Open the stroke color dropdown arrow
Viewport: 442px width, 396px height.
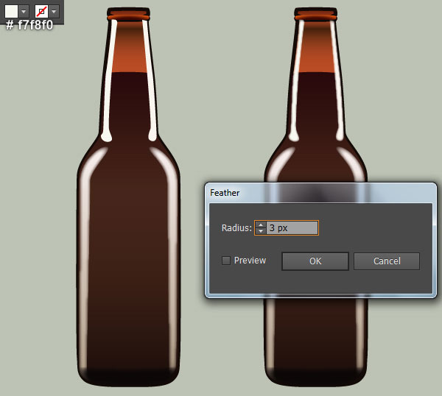tap(54, 12)
